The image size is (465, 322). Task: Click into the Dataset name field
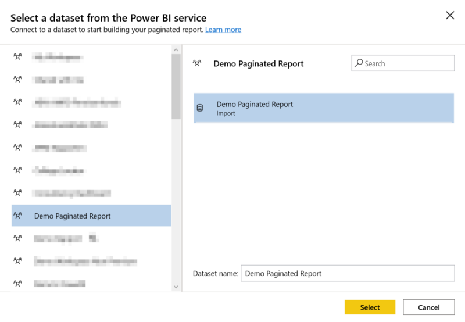(348, 273)
